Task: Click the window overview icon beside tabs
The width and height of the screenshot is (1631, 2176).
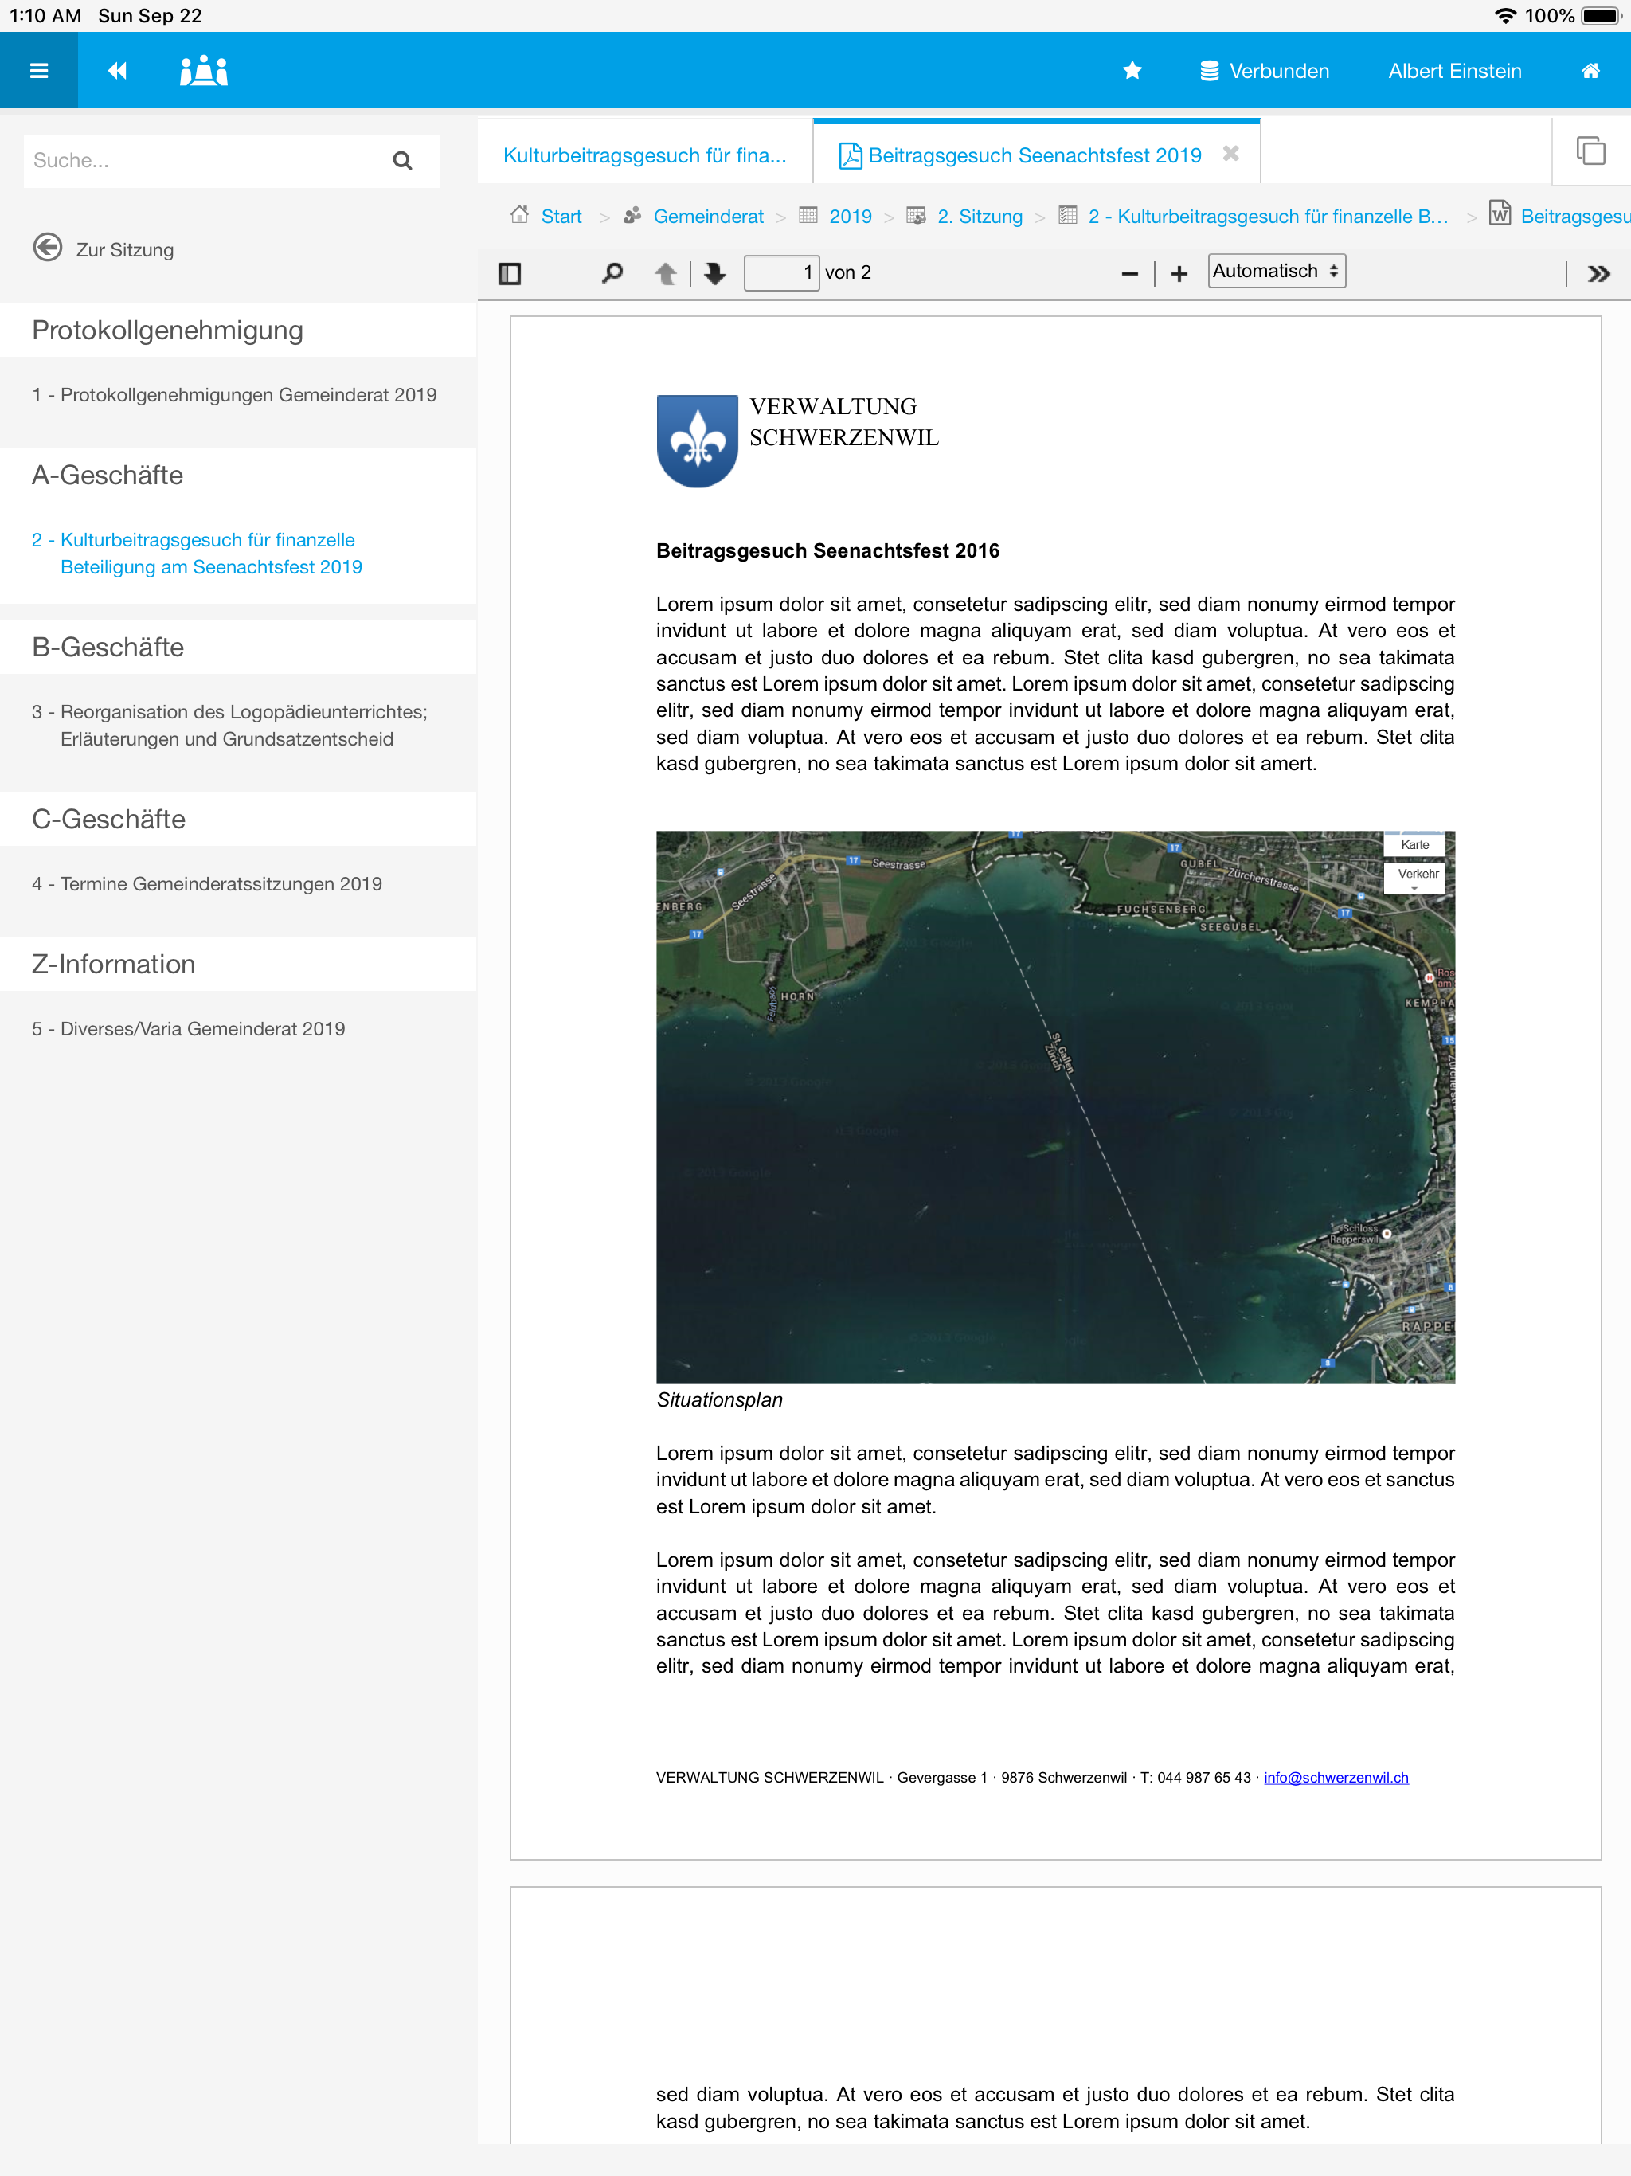Action: tap(1590, 151)
